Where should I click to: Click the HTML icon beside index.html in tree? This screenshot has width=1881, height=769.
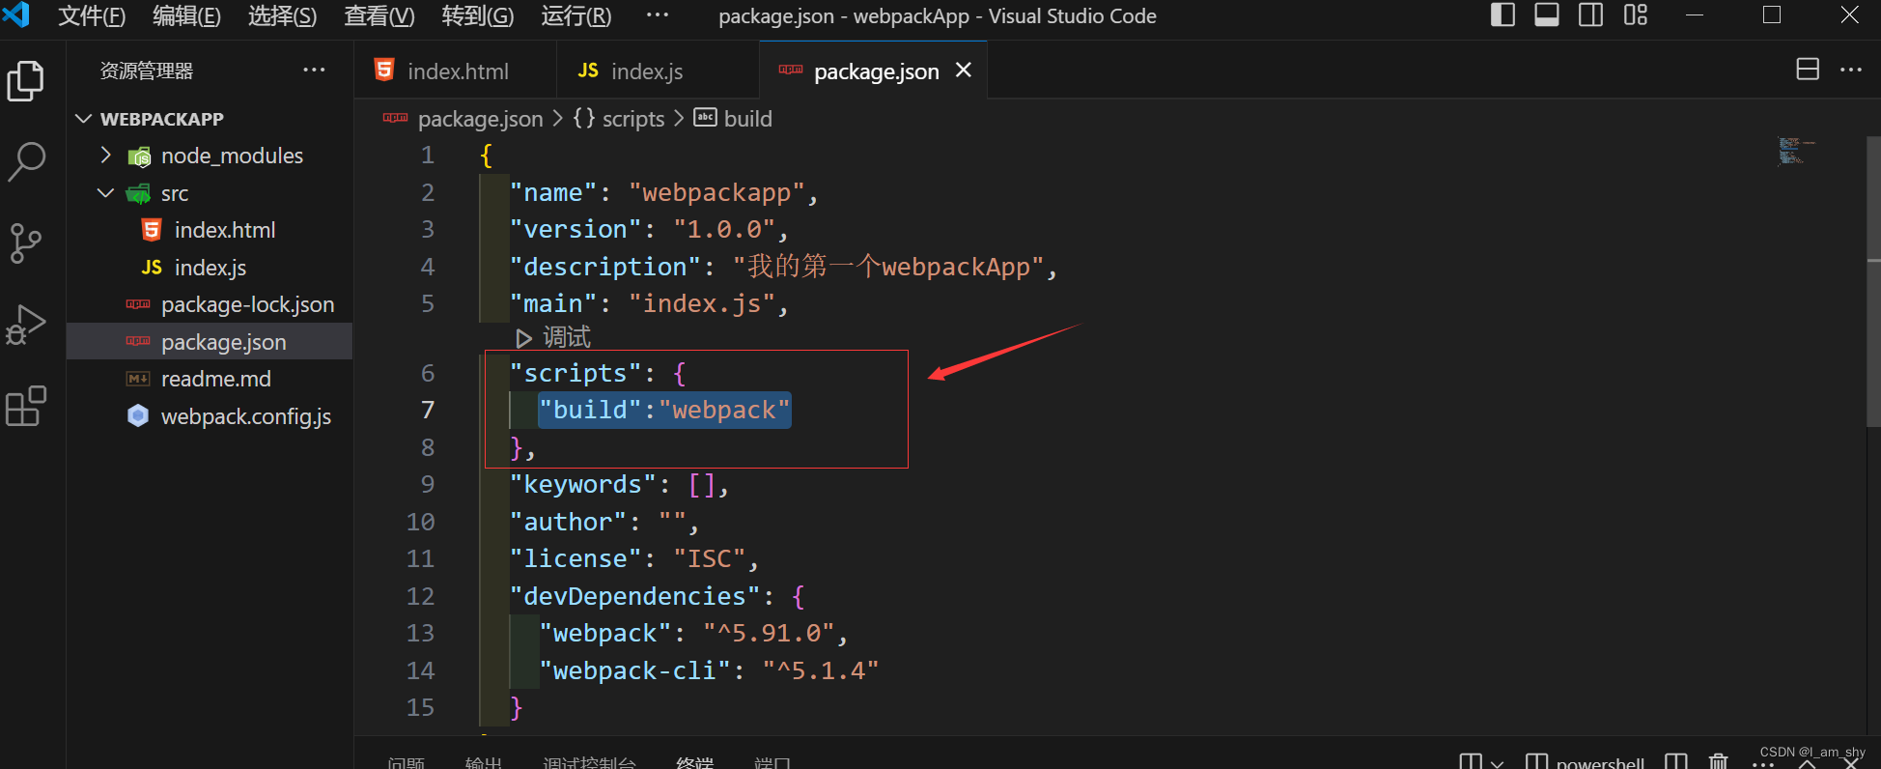[x=152, y=230]
